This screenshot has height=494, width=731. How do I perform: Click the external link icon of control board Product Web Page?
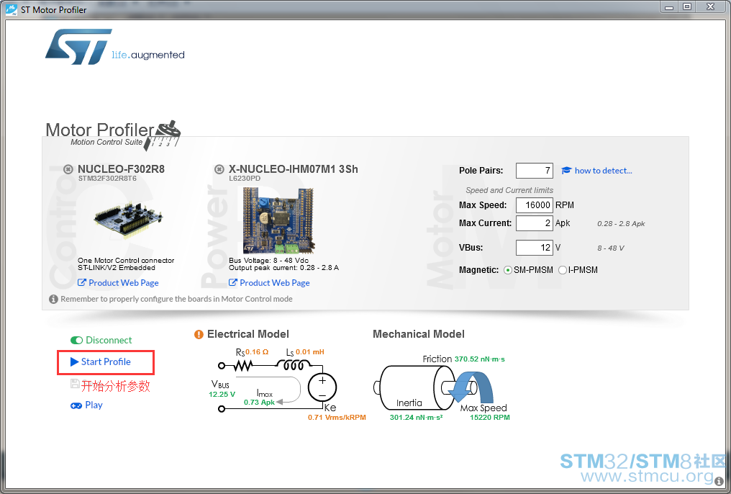coord(81,283)
